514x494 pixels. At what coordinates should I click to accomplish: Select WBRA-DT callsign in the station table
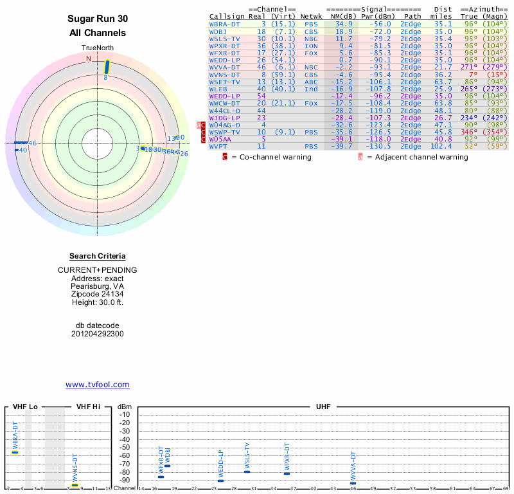224,24
